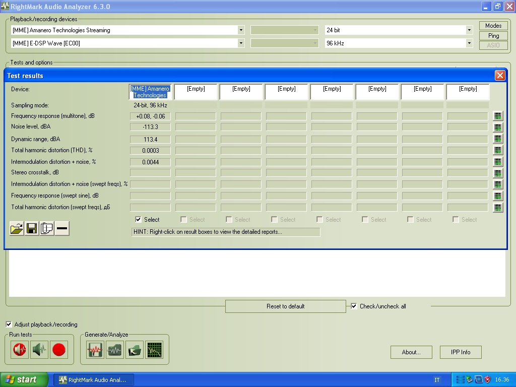
Task: Click the About... button
Action: pyautogui.click(x=411, y=352)
